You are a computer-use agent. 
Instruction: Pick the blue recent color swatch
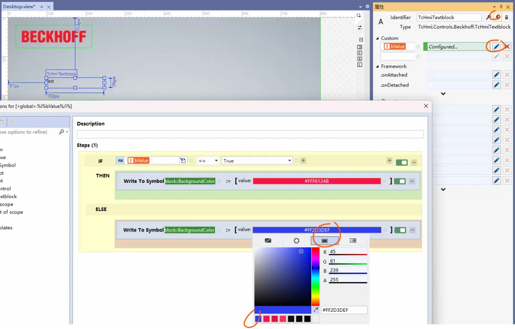tap(258, 318)
